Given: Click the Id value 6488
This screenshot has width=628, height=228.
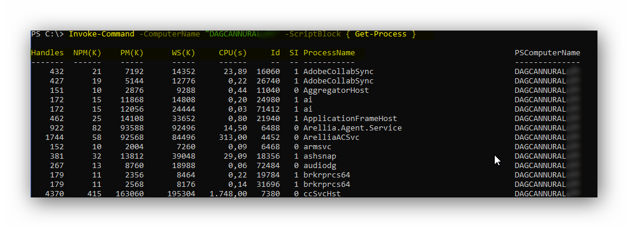Looking at the screenshot, I should (x=271, y=128).
